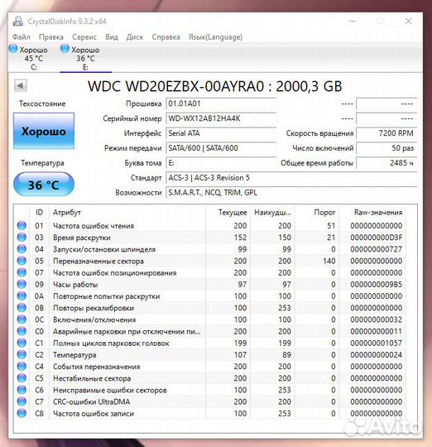
Task: Click the Атрибут column header
Action: 127,213
